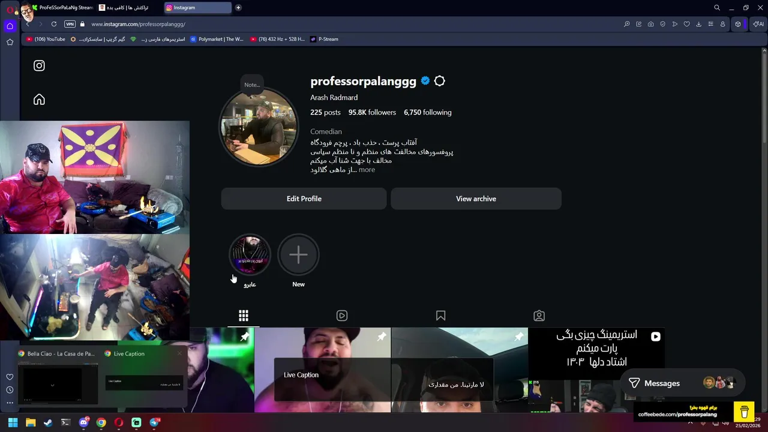Switch to the Instagram browser tab
The width and height of the screenshot is (768, 432).
[197, 8]
